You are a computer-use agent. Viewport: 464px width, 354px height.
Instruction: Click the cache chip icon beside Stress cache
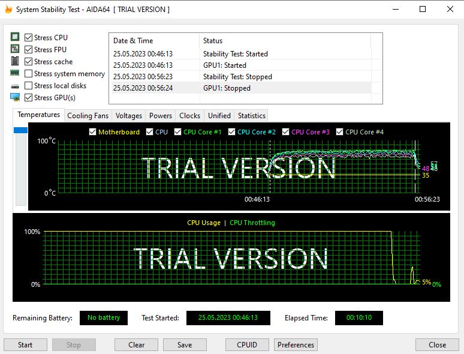(x=15, y=61)
